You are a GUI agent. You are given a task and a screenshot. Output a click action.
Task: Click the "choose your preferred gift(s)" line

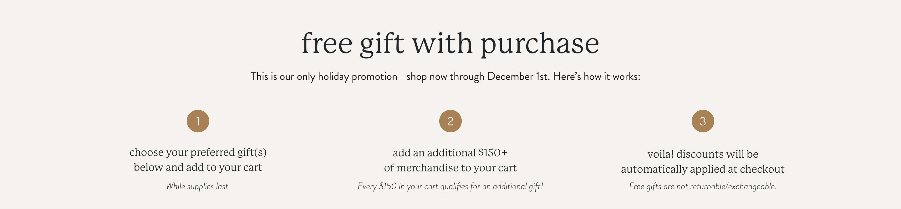coord(198,152)
